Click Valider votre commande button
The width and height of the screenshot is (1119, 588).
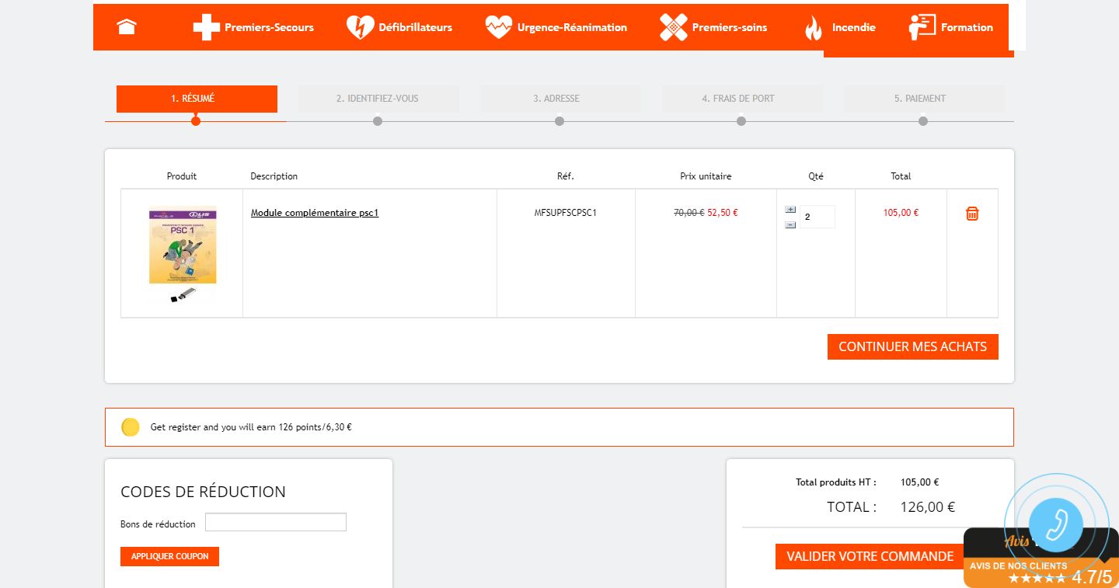(x=870, y=556)
